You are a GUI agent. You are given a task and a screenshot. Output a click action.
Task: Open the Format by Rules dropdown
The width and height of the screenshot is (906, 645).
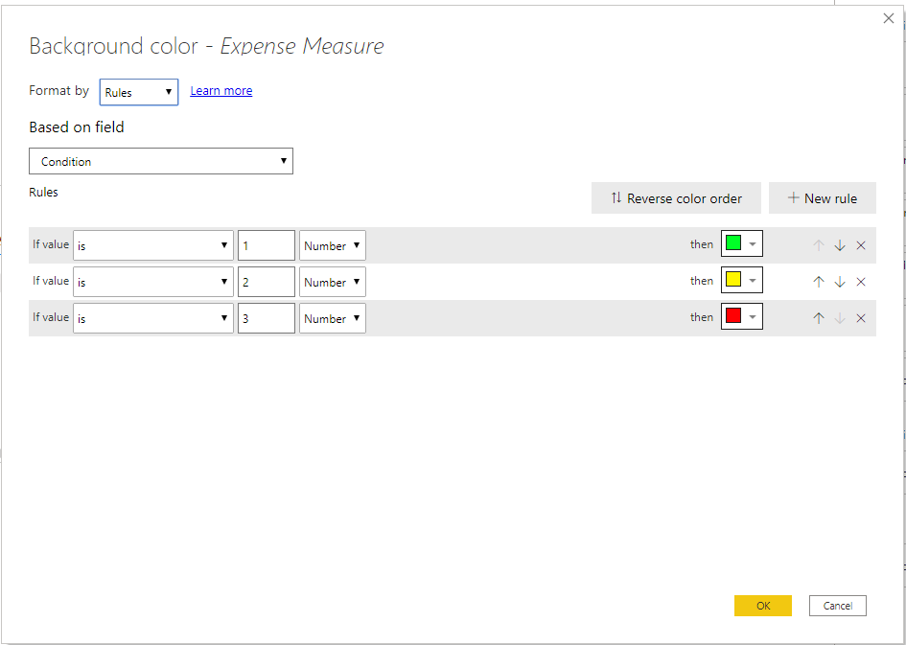tap(139, 92)
